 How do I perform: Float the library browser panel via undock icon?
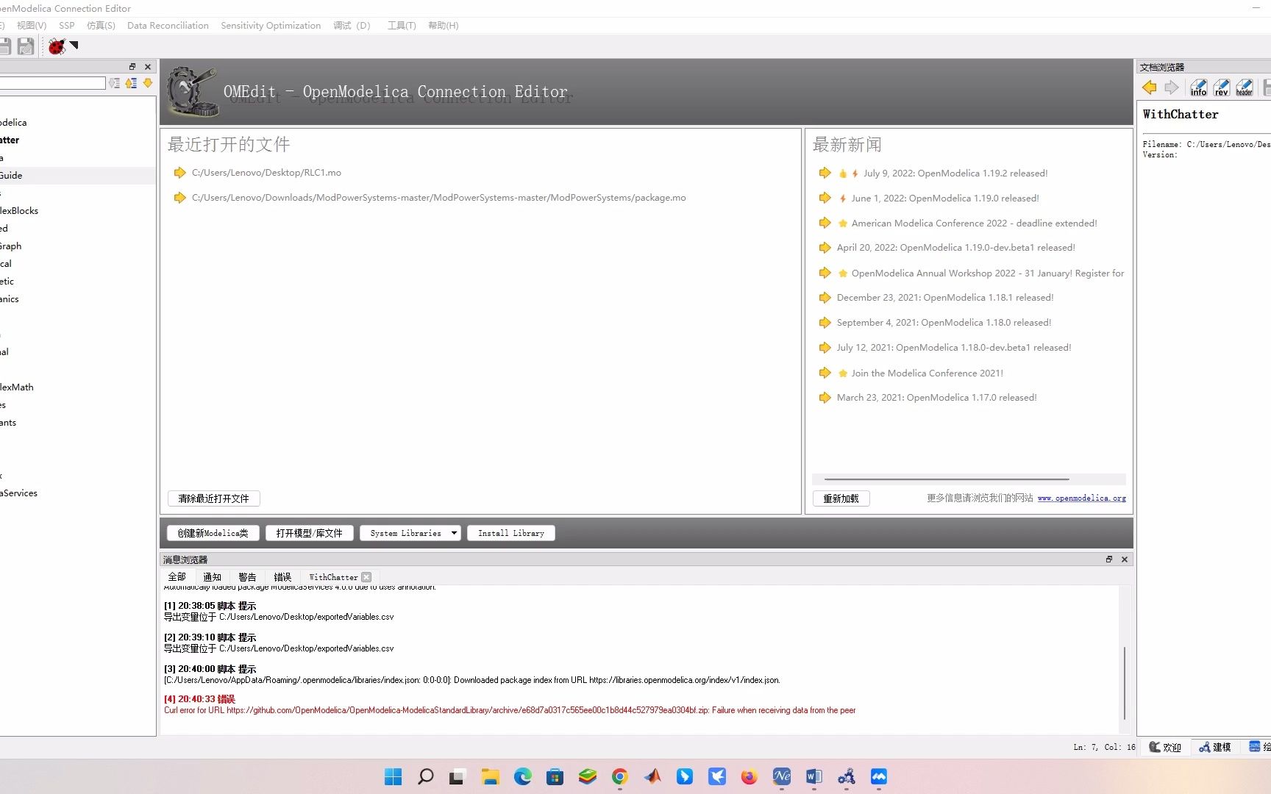tap(132, 66)
